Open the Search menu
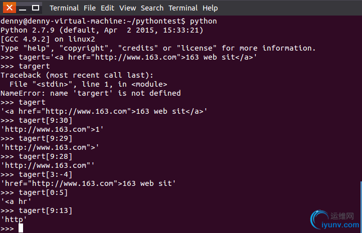The image size is (362, 233). [x=152, y=8]
